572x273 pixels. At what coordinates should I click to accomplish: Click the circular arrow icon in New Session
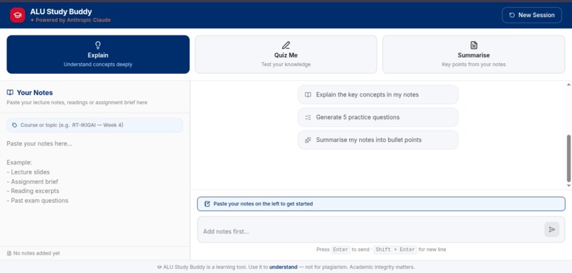coord(512,15)
